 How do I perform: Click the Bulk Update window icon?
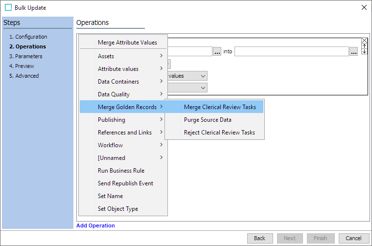(x=8, y=8)
